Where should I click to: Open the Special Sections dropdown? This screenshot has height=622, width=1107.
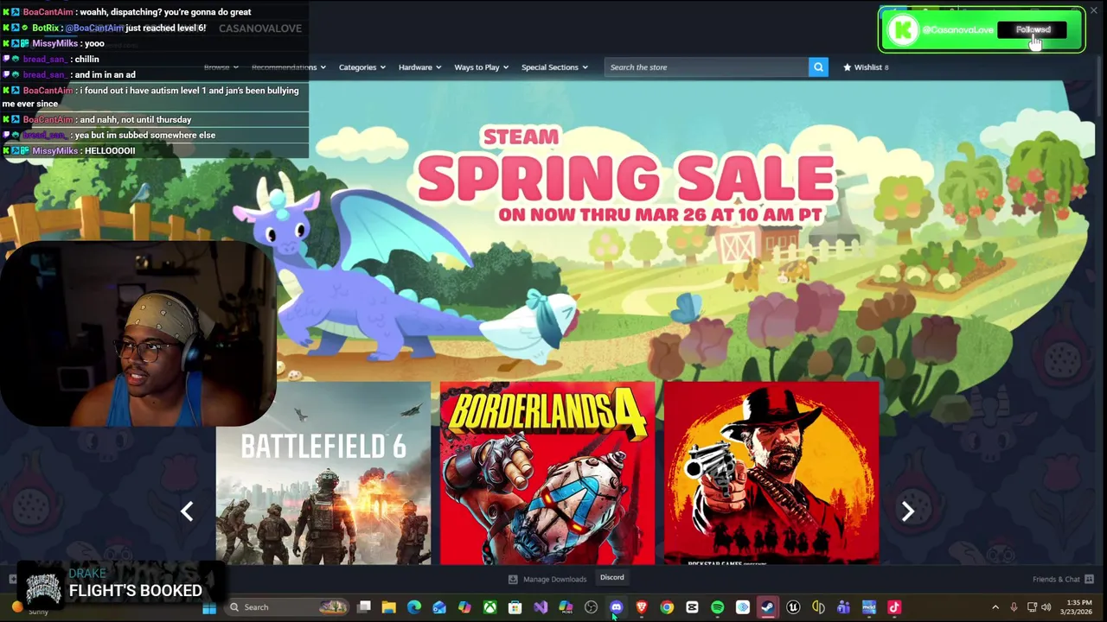click(x=554, y=67)
